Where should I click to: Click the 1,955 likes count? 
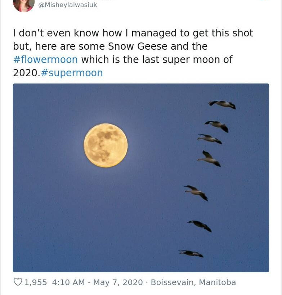(36, 282)
